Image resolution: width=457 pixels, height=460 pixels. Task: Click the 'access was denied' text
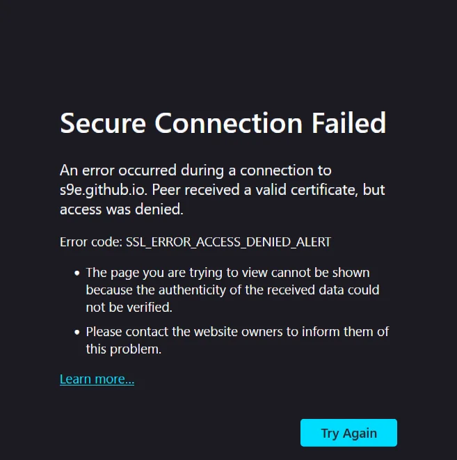[x=122, y=208]
